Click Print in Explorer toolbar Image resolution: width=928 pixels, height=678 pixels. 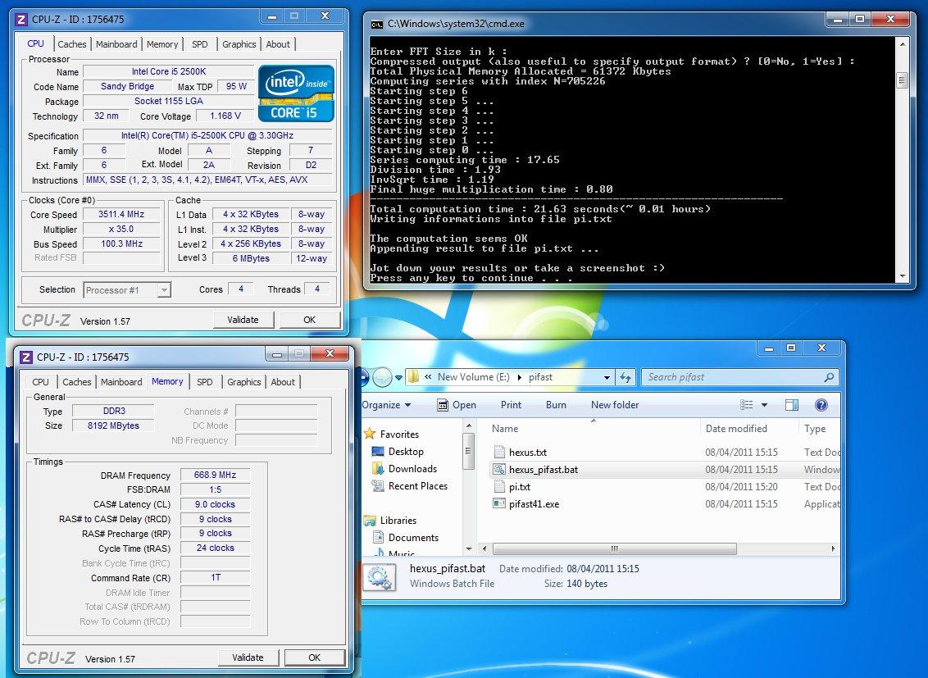[511, 405]
